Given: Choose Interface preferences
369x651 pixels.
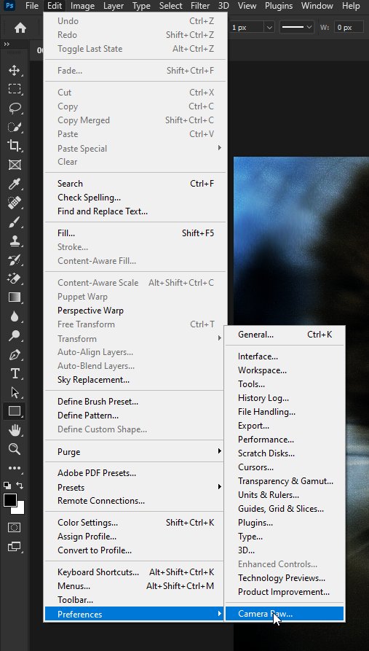Looking at the screenshot, I should tap(285, 356).
